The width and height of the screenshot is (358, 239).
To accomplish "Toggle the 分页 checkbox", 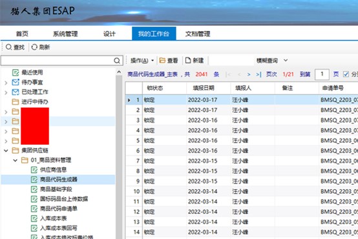I will (x=346, y=74).
